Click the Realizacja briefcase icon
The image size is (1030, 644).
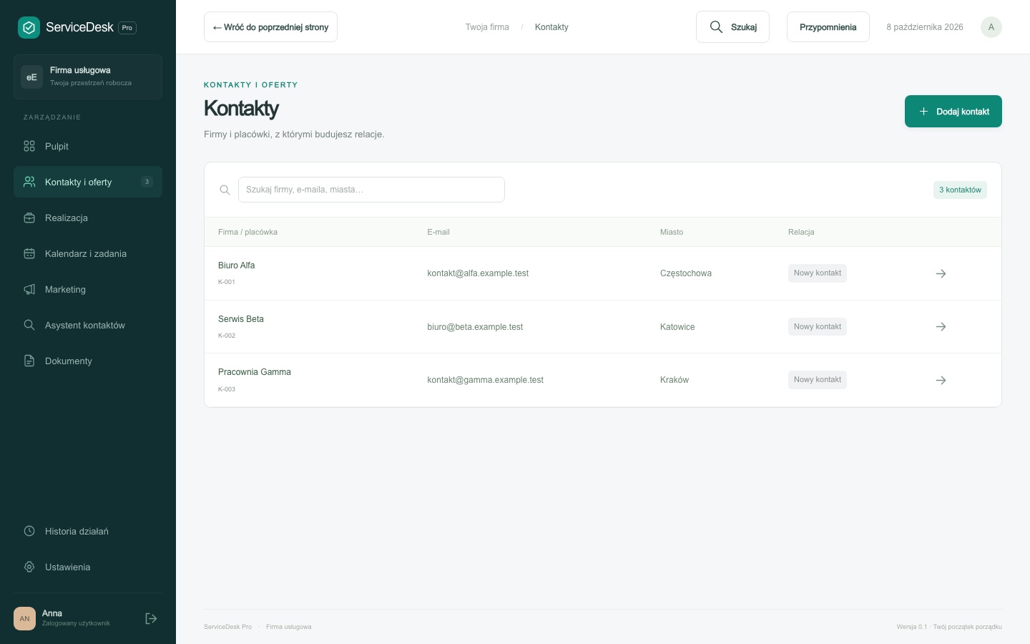click(29, 218)
